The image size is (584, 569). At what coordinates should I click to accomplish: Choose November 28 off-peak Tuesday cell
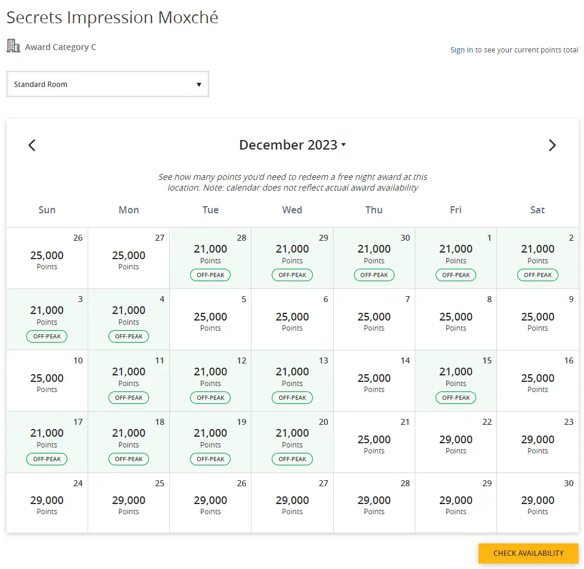[210, 257]
